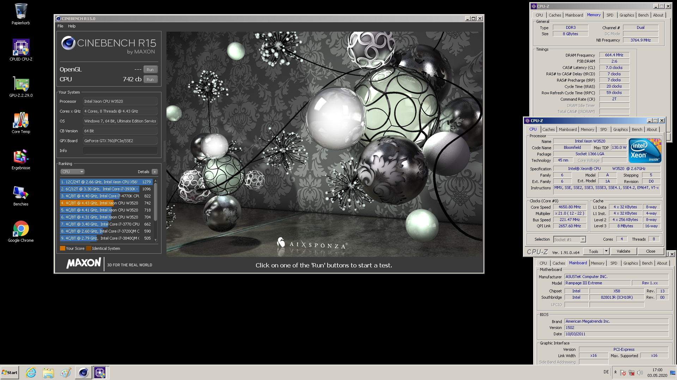This screenshot has width=677, height=380.
Task: Click the brown Identical System swatch
Action: (x=89, y=248)
